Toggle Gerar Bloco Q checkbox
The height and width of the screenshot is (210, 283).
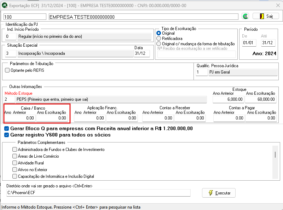(6, 128)
